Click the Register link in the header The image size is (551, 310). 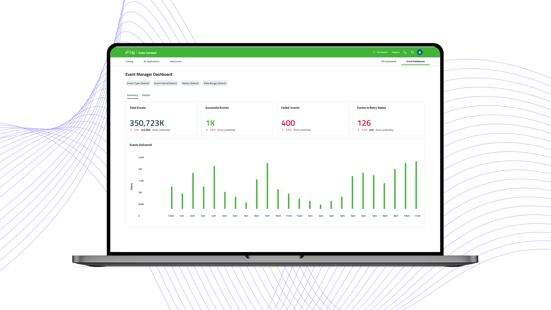coord(396,52)
